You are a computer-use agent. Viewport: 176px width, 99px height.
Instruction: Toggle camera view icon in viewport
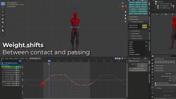point(125,18)
